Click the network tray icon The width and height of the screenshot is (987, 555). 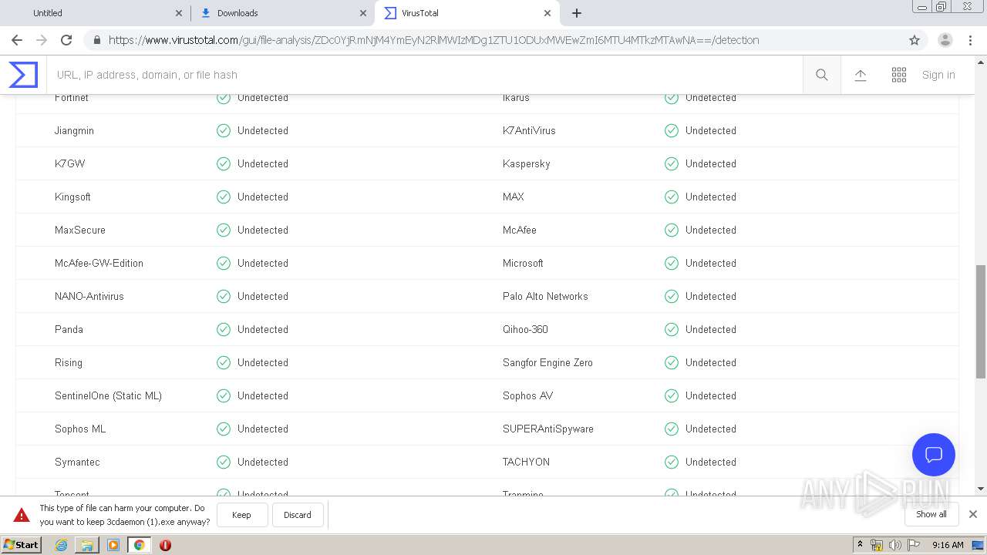coord(878,545)
